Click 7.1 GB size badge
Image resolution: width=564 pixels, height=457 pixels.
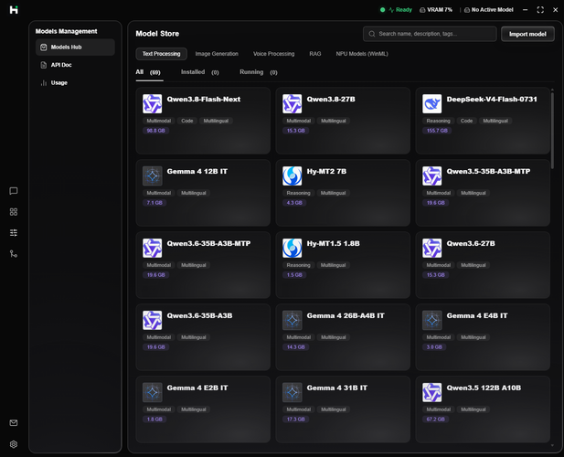[154, 203]
